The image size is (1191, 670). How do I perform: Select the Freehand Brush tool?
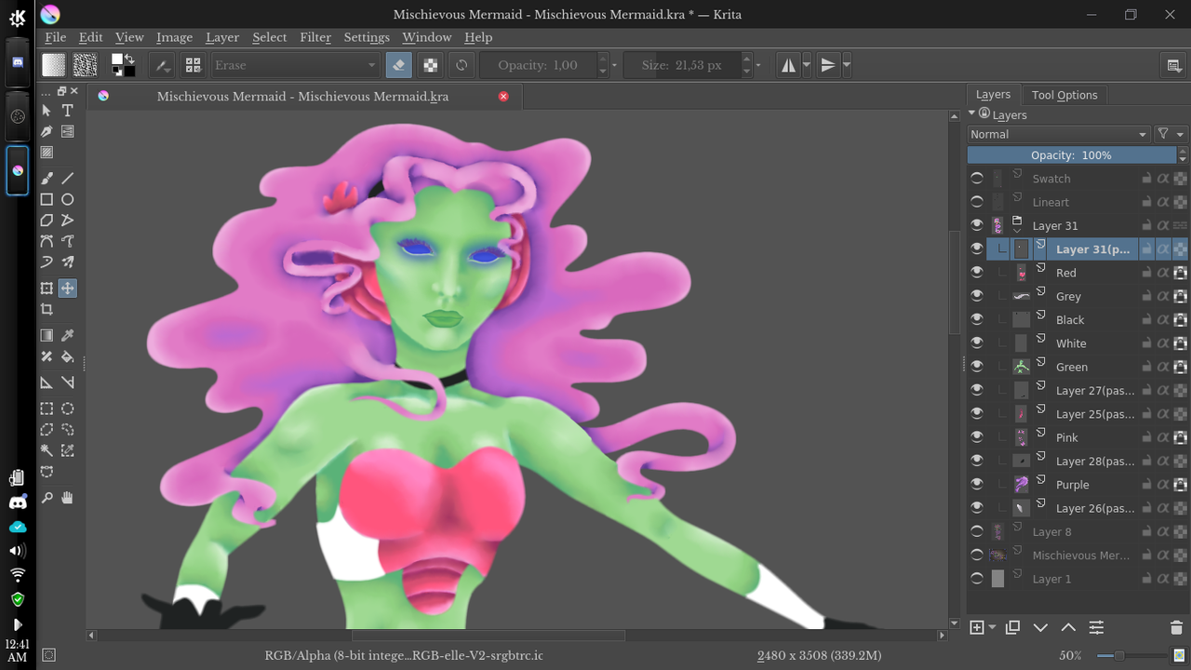(x=46, y=178)
